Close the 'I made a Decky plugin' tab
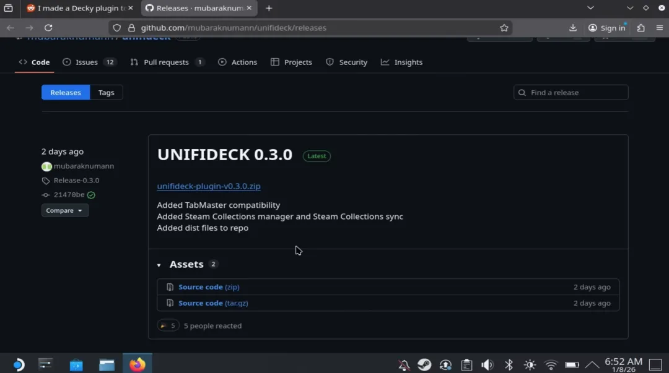 click(x=131, y=8)
